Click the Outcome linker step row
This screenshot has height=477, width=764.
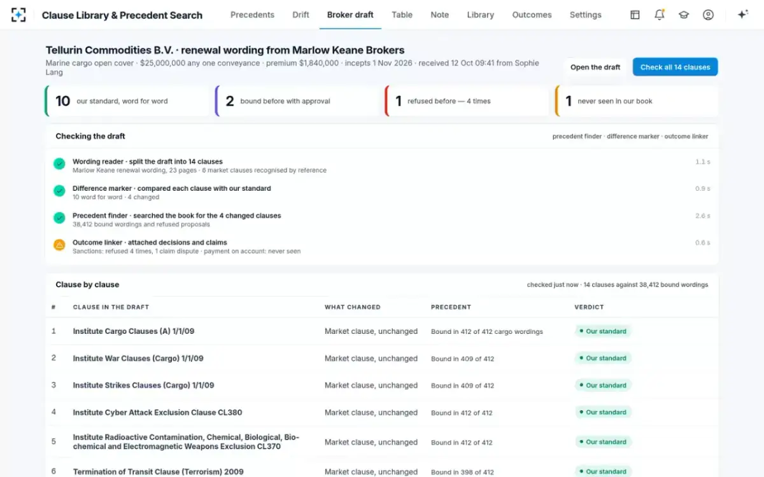[x=382, y=246]
